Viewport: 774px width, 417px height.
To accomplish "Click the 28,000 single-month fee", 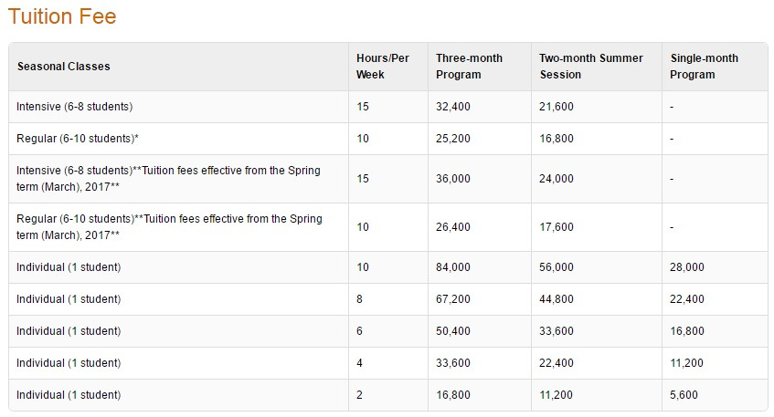I will click(x=687, y=267).
